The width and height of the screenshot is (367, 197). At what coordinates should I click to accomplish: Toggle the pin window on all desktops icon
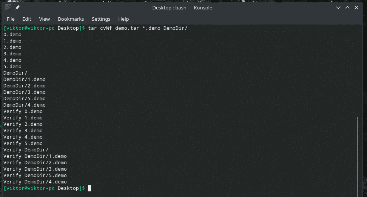coord(17,8)
